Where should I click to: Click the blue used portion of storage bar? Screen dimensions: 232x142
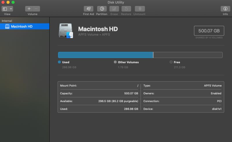coord(106,55)
